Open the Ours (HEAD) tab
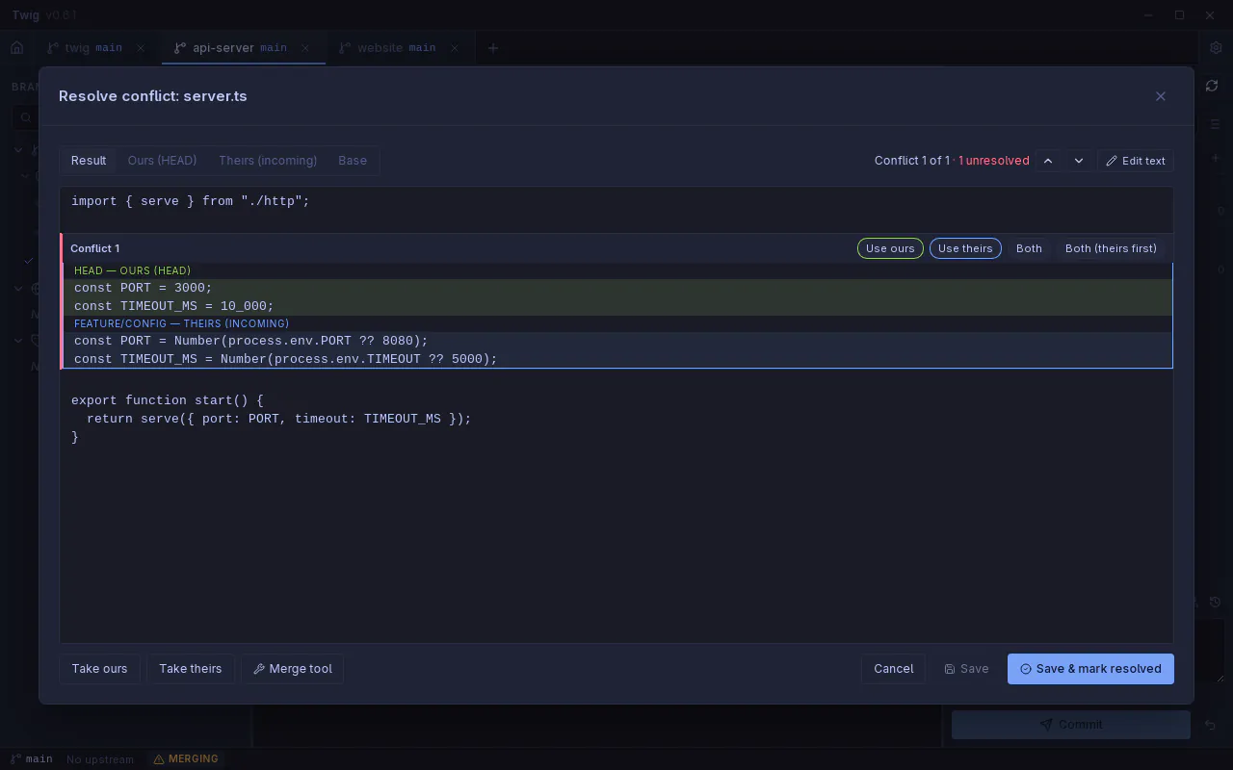The height and width of the screenshot is (770, 1233). tap(162, 161)
